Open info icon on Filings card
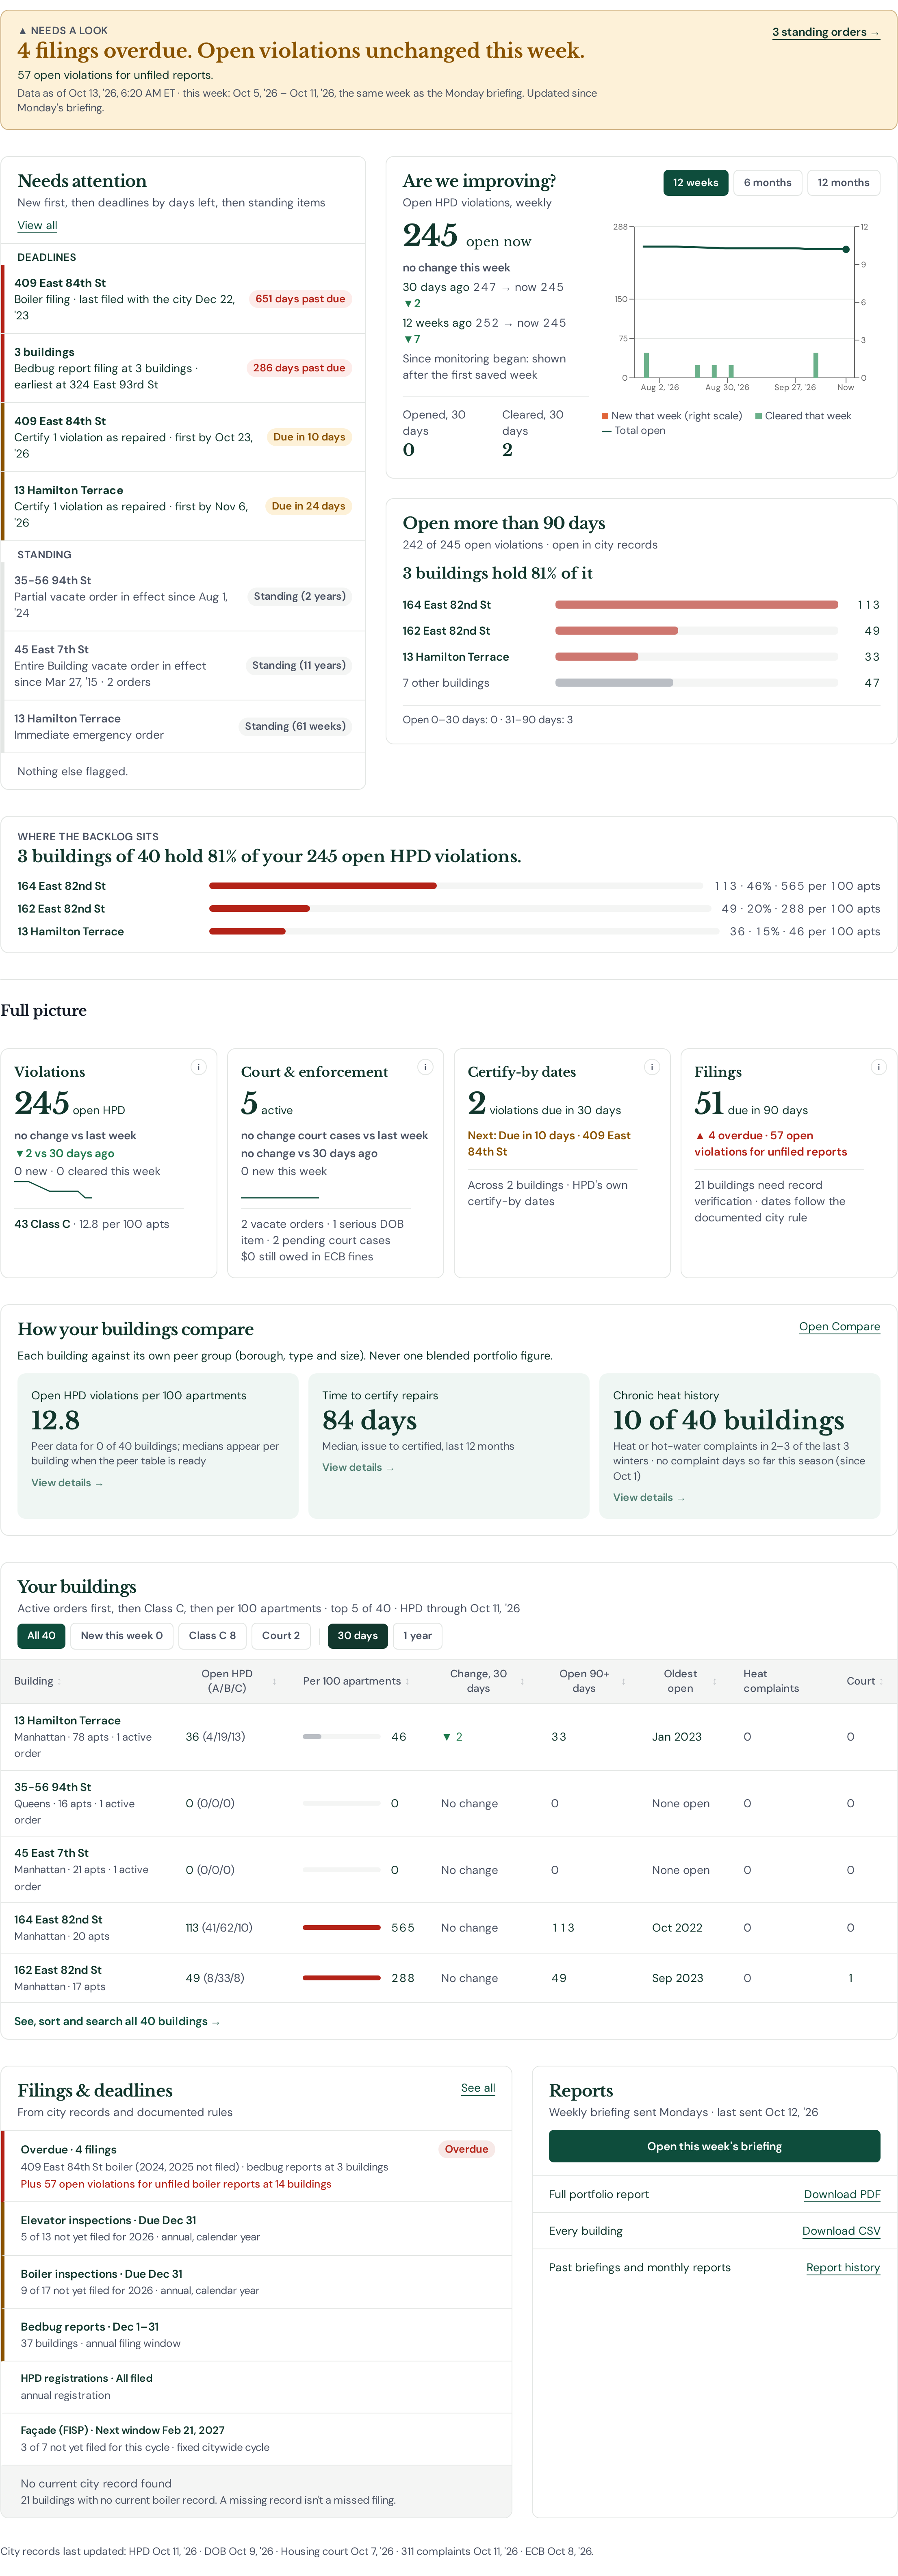This screenshot has height=2576, width=898. (x=879, y=1067)
